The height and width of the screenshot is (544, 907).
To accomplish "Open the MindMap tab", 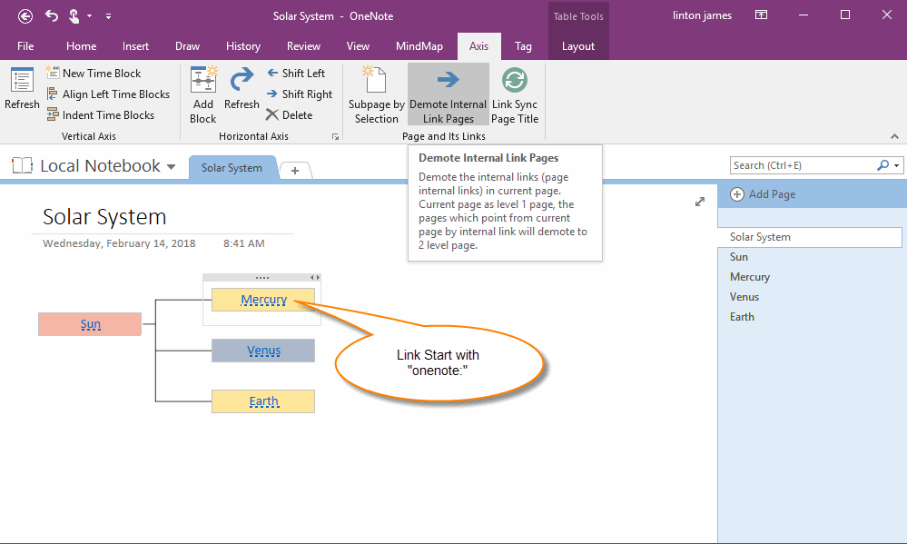I will [419, 46].
